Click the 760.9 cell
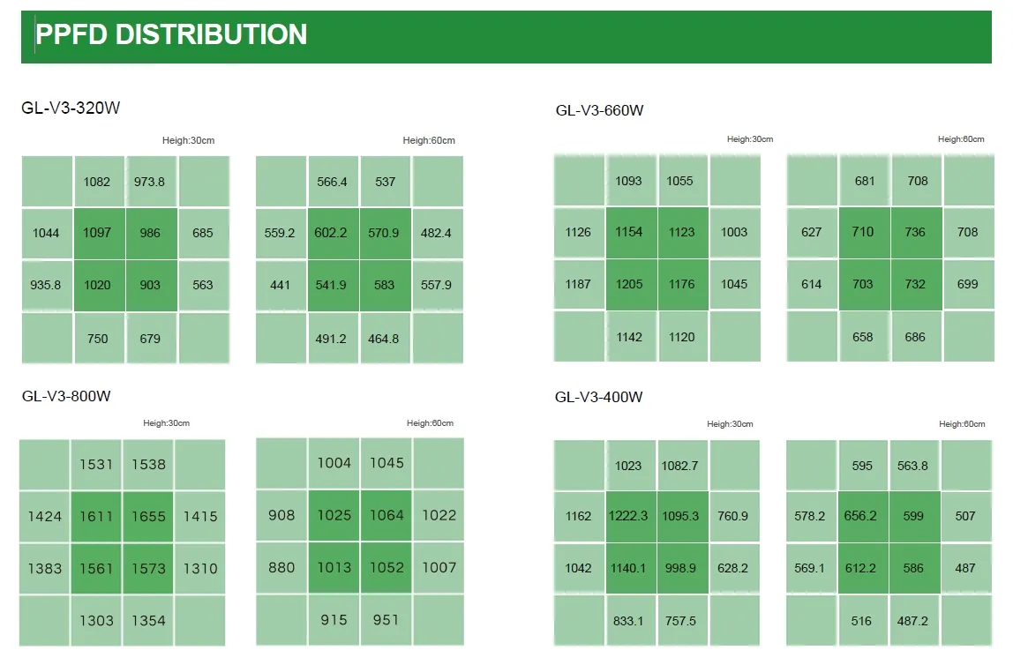Viewport: 1013px width, 665px height. click(732, 516)
